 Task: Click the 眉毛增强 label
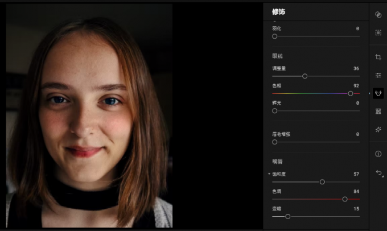click(x=281, y=134)
